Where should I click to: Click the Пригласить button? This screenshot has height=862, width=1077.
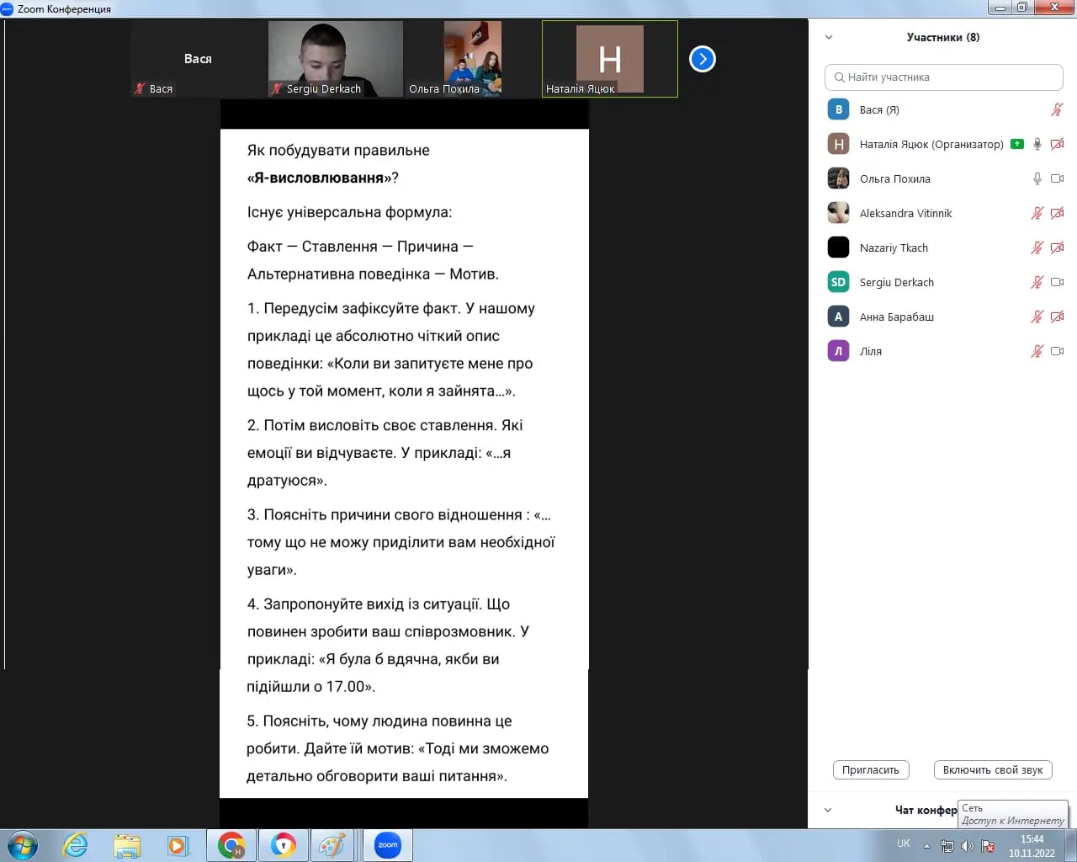click(x=870, y=769)
